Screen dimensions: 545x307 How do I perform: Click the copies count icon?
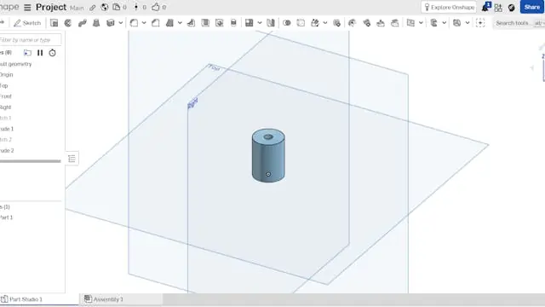click(x=117, y=7)
